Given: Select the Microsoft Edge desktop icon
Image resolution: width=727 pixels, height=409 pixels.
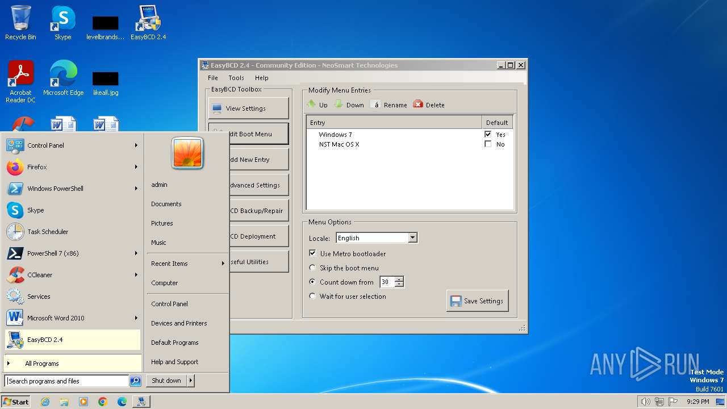Looking at the screenshot, I should tap(64, 78).
